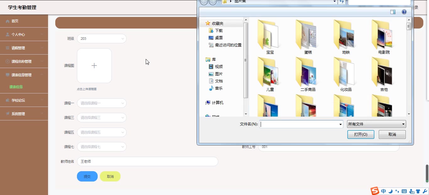429x195 pixels.
Task: Click the Sogou input method logo
Action: click(x=375, y=191)
